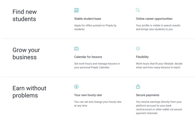Click the padlock icon above Secure payments
Screen dimensions: 195x123
(138, 87)
